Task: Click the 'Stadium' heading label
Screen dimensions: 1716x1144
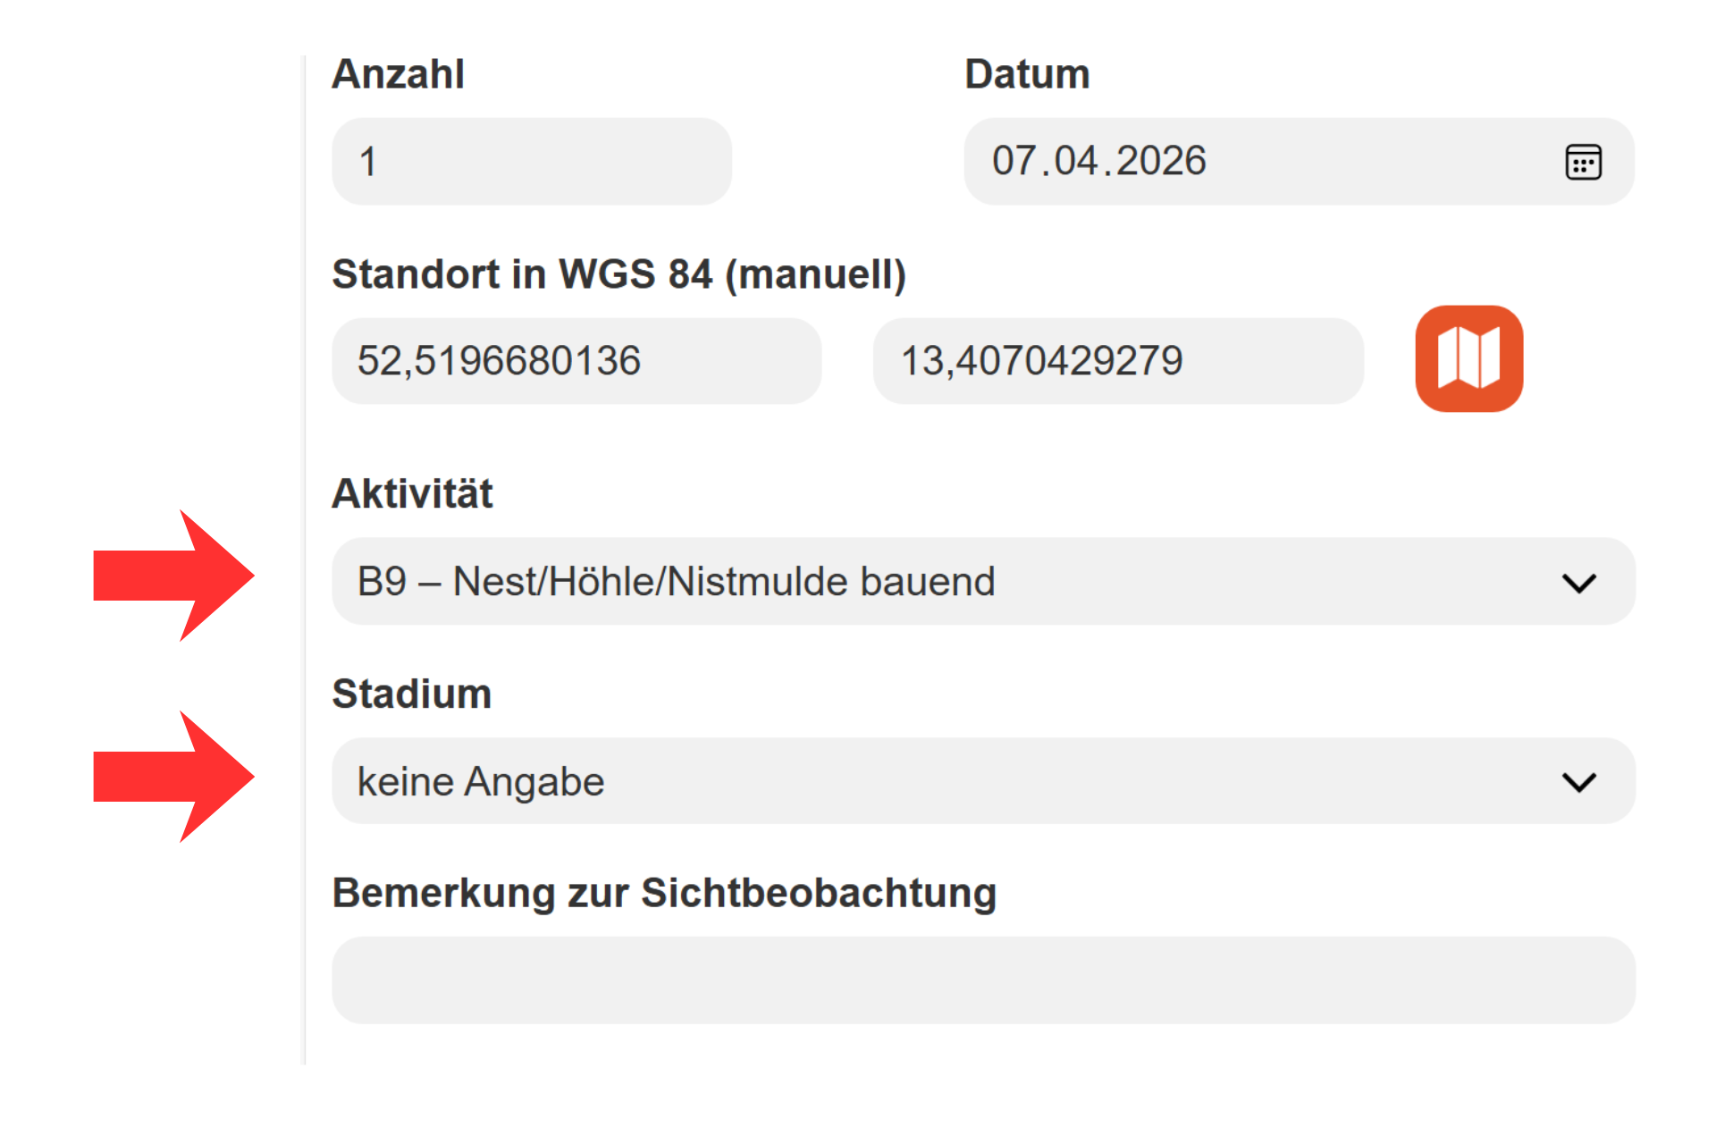Action: 412,694
